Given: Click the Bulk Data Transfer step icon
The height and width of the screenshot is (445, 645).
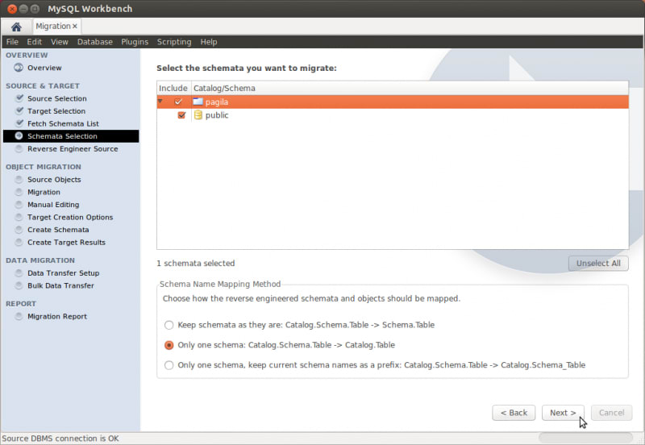Looking at the screenshot, I should [19, 285].
